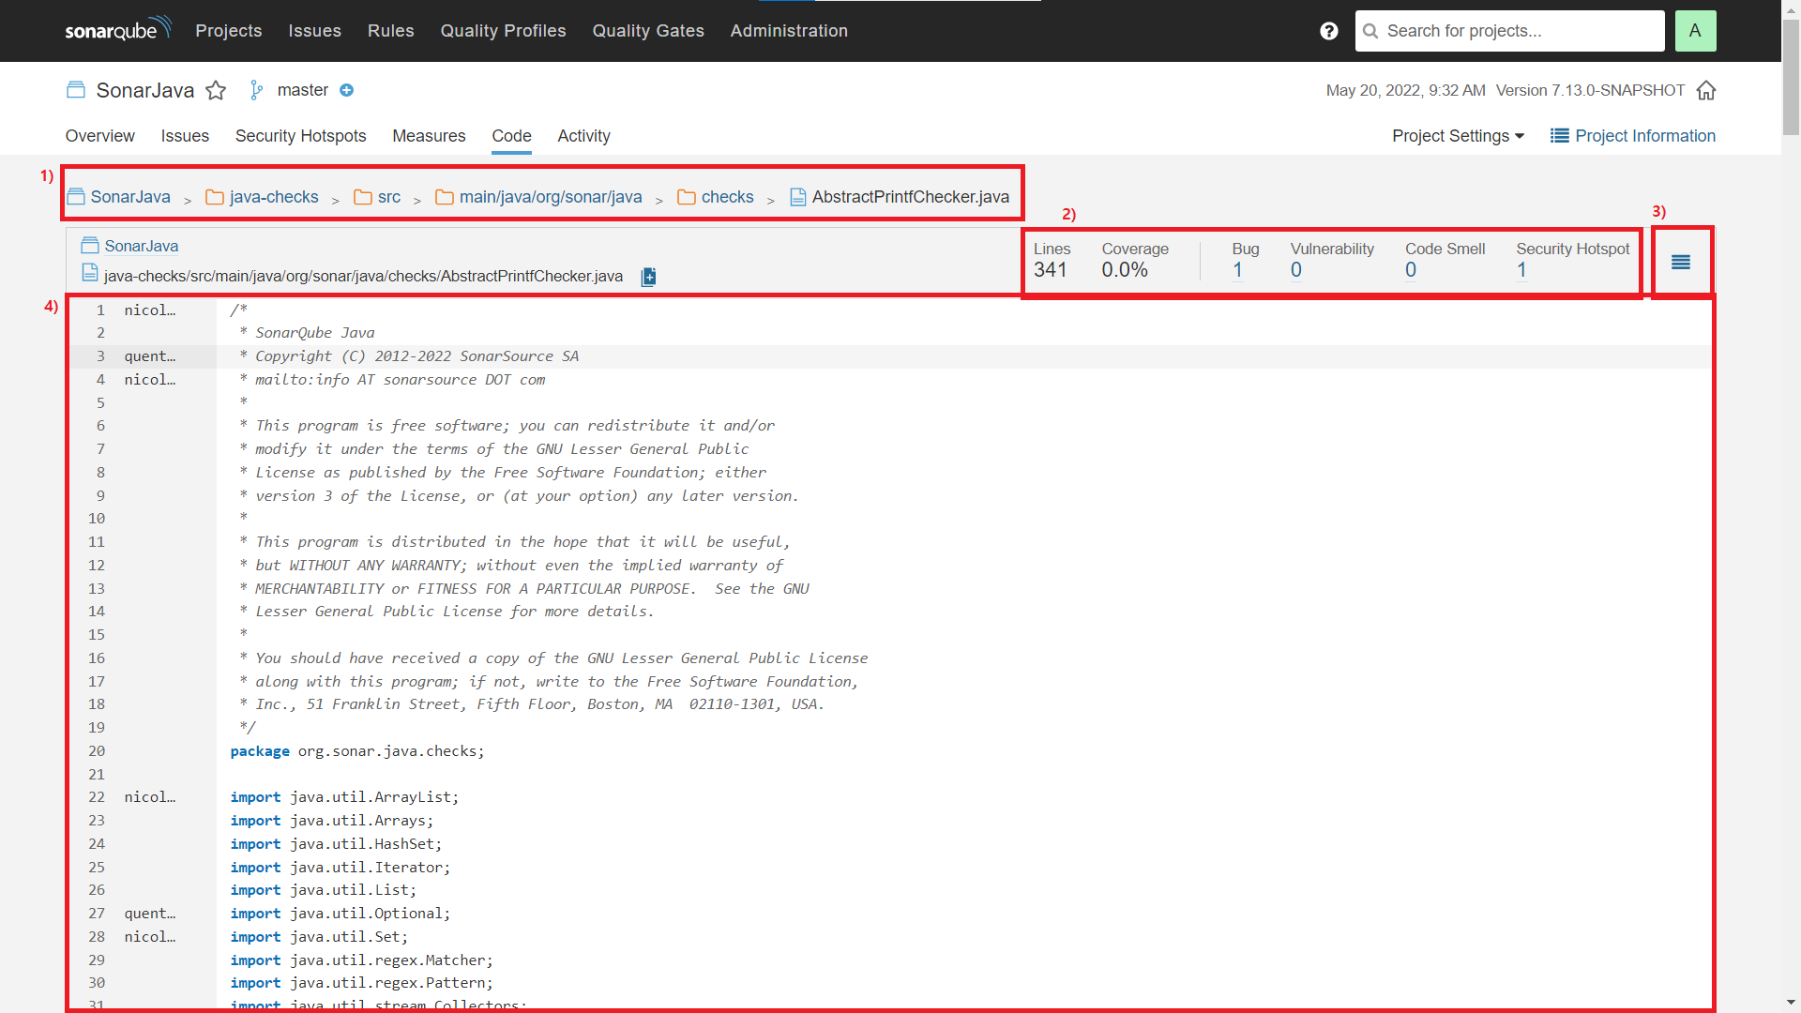Open the source viewer hamburger menu

[x=1681, y=263]
